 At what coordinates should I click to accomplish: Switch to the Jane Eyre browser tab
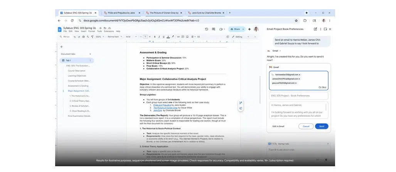point(207,13)
